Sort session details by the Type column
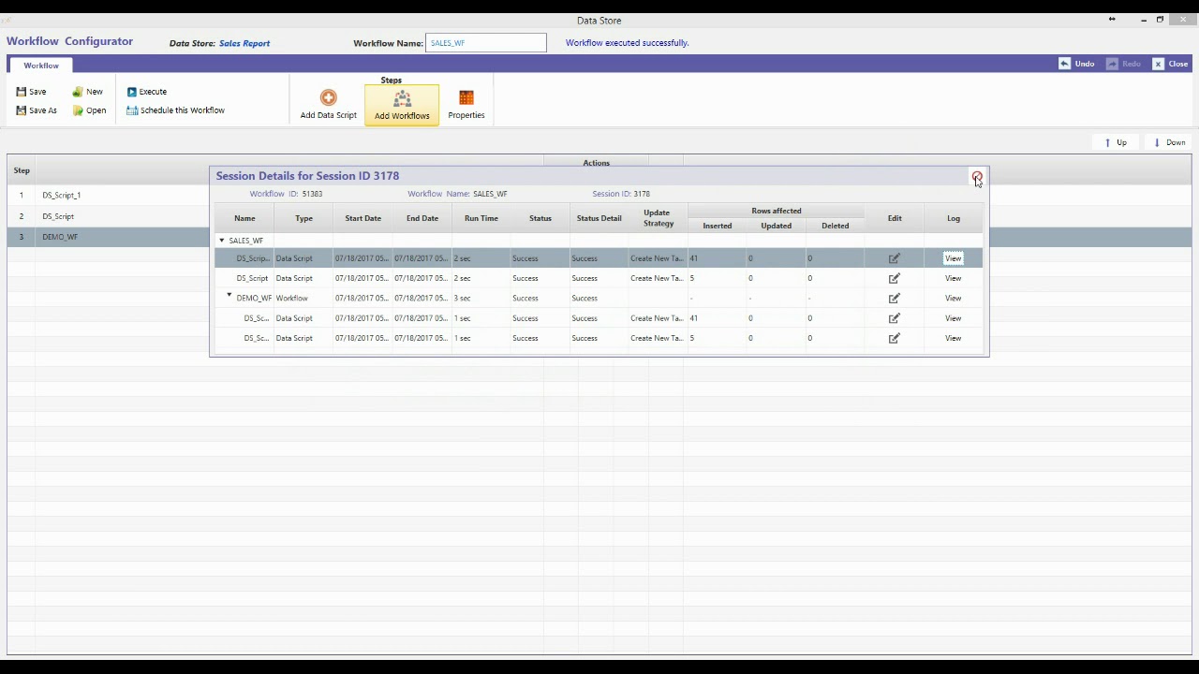Screen dimensions: 1199x674 303,218
